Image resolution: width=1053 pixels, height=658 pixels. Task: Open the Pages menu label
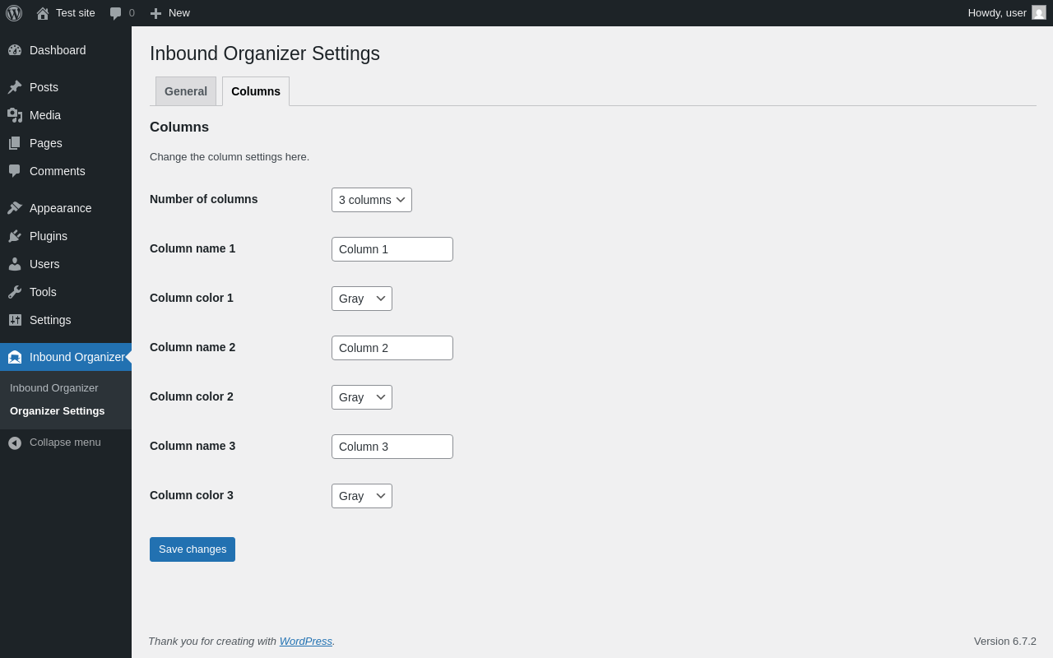point(46,143)
